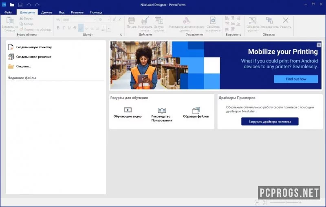Viewport: 326px width, 207px height.
Task: Click the Печать printer icon
Action: tap(131, 20)
